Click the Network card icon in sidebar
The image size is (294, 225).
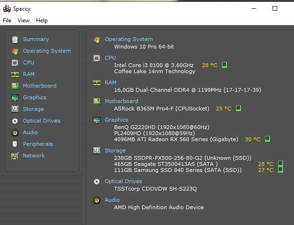pos(15,156)
